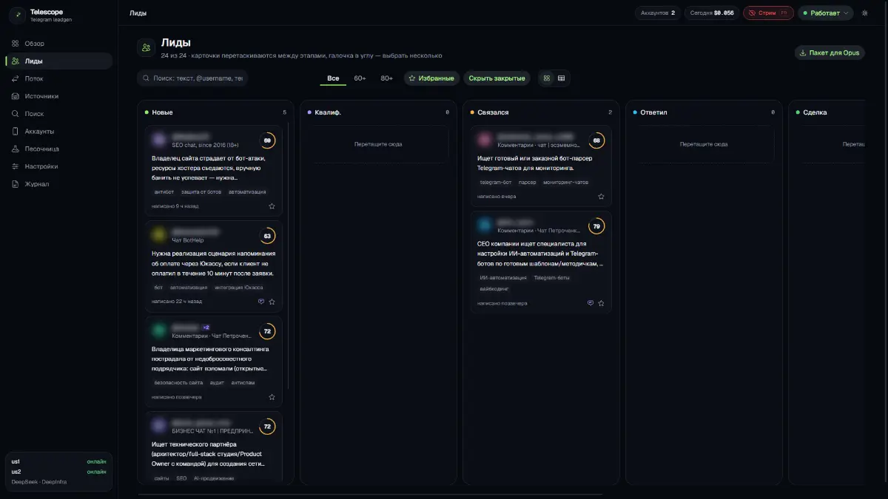Toggle Скрыть закрытые filter
Screen dimensions: 888x499
click(x=497, y=78)
